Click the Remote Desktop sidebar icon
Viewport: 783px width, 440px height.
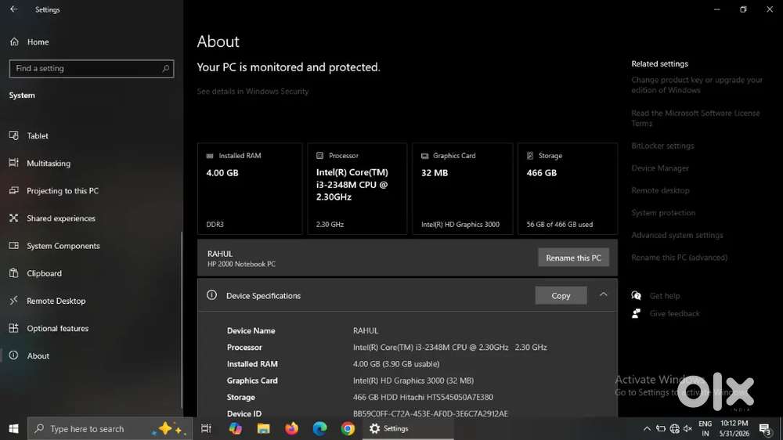click(x=13, y=300)
